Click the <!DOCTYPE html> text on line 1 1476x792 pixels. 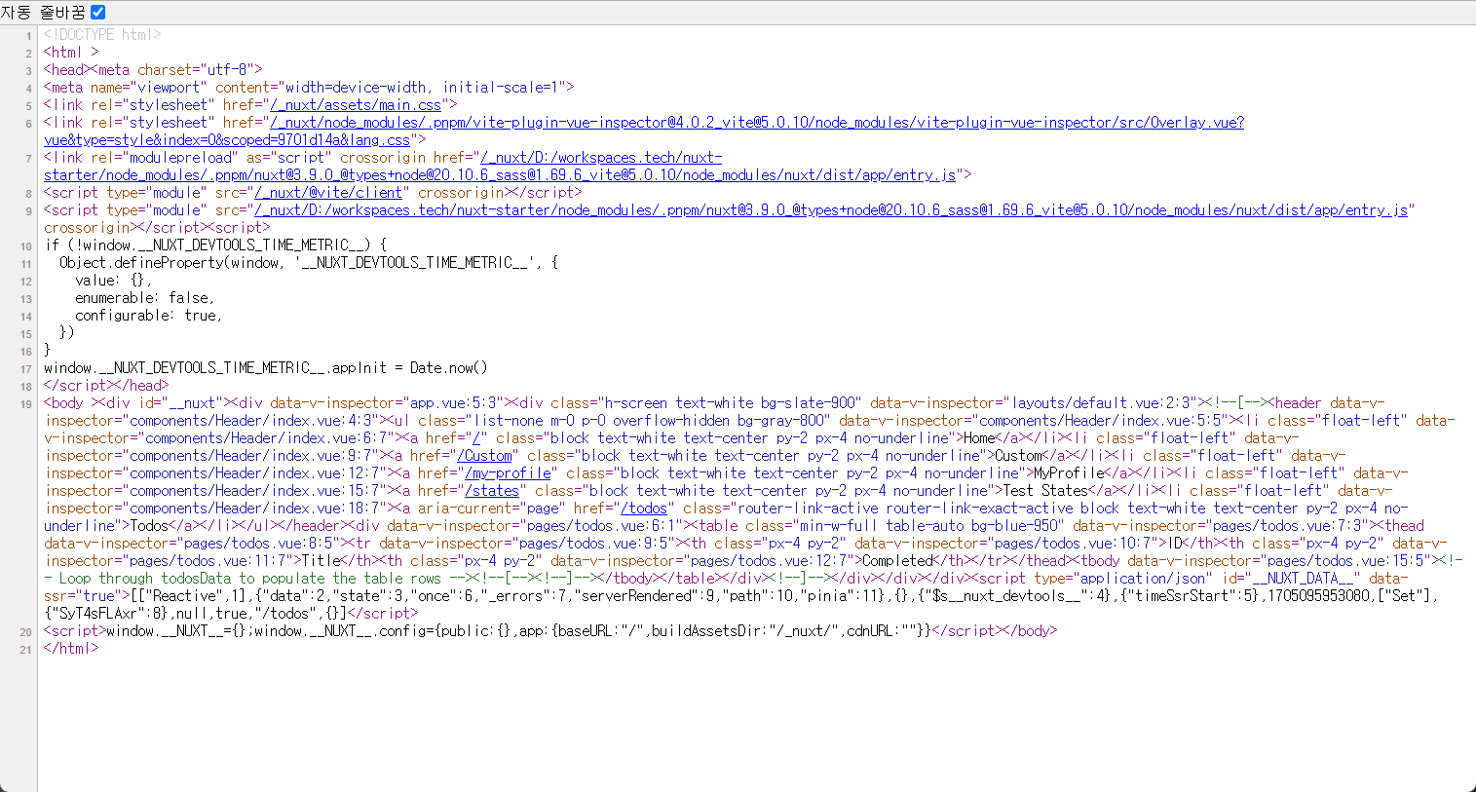102,34
